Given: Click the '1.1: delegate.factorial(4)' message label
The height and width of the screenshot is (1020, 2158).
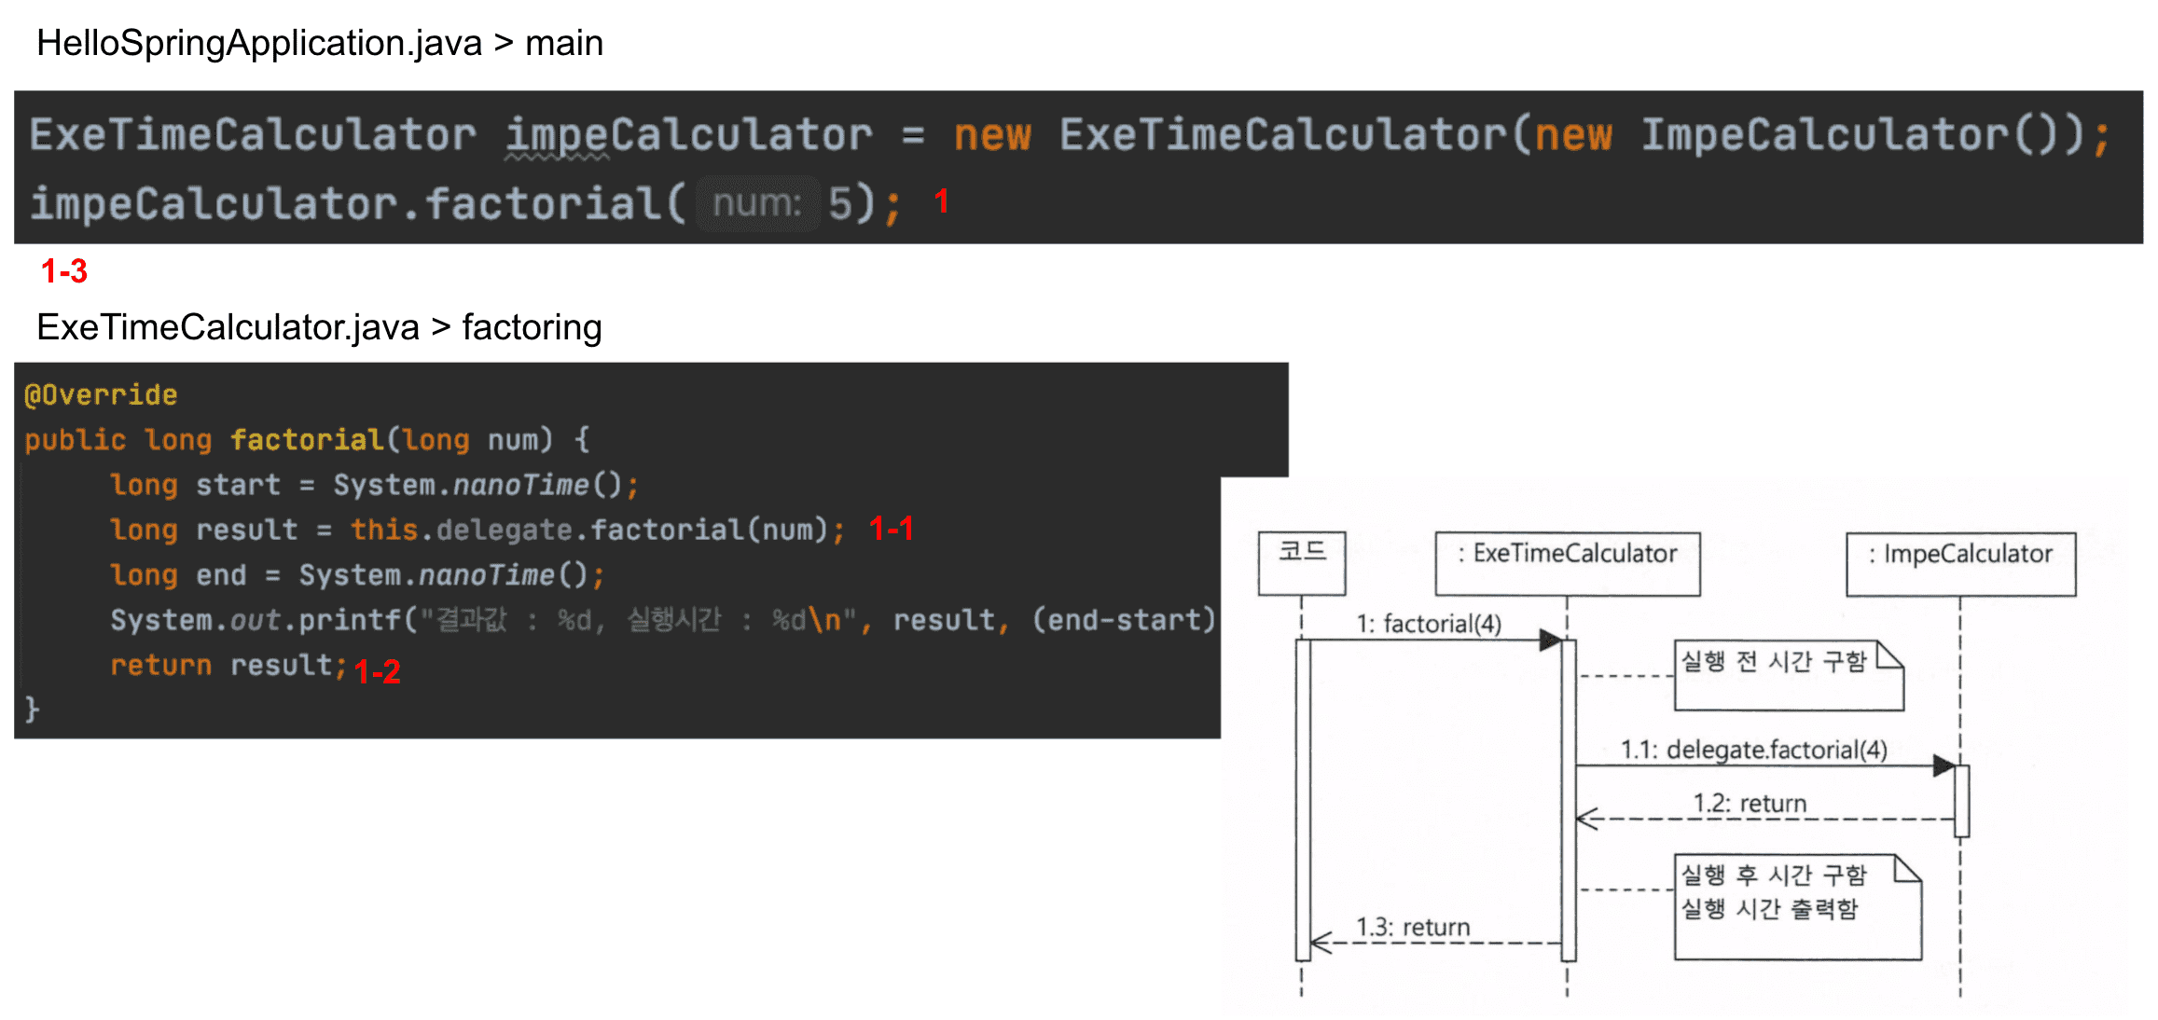Looking at the screenshot, I should tap(1753, 749).
